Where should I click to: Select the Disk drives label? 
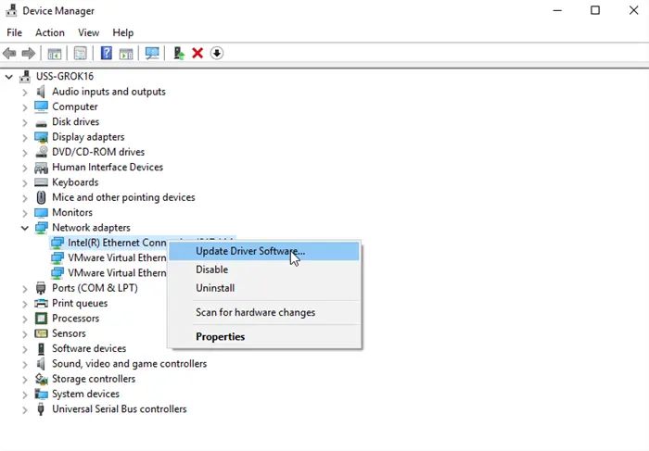tap(76, 122)
